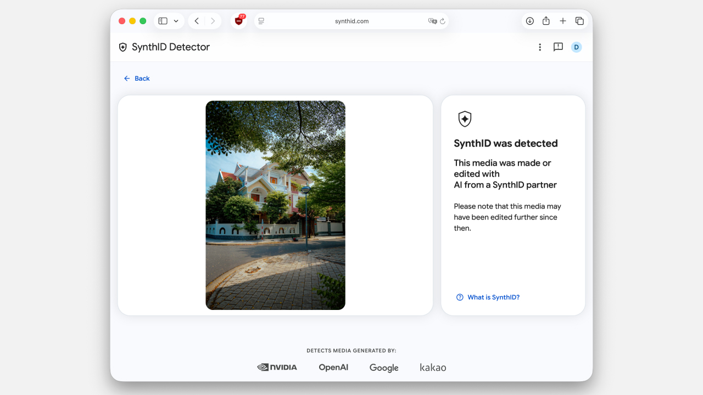Show Safari downloads
This screenshot has height=395, width=703.
[x=529, y=21]
